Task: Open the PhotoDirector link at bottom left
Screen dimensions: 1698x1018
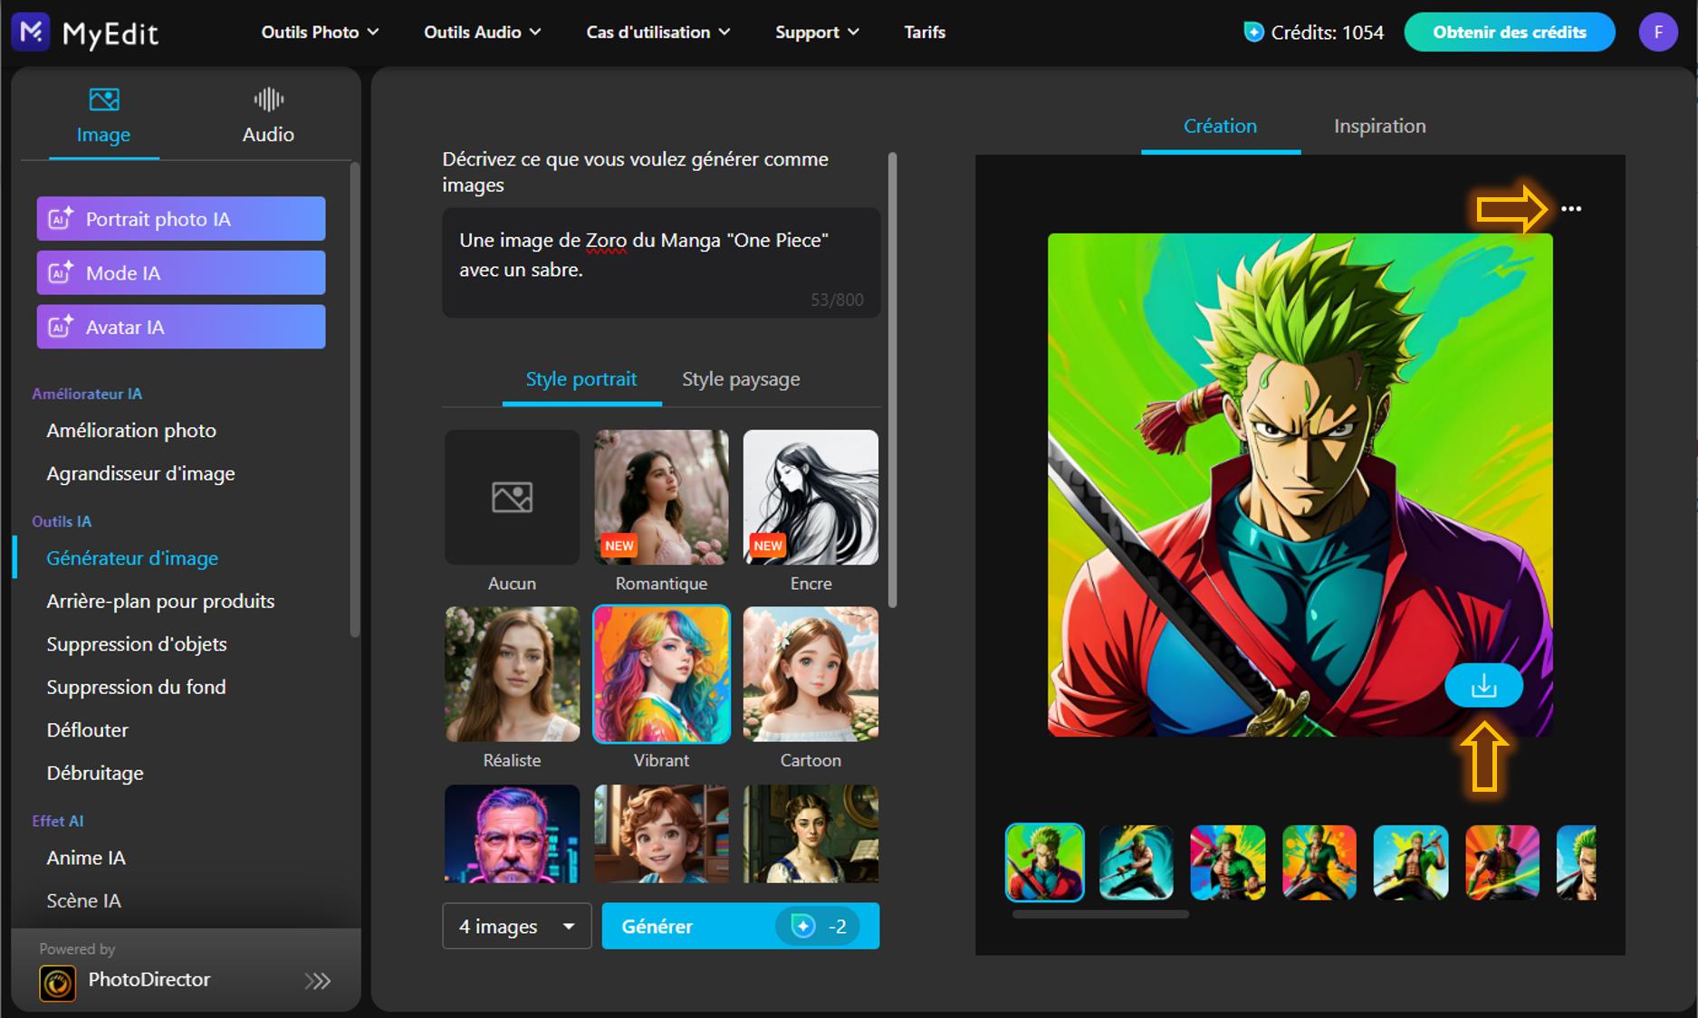Action: [149, 979]
